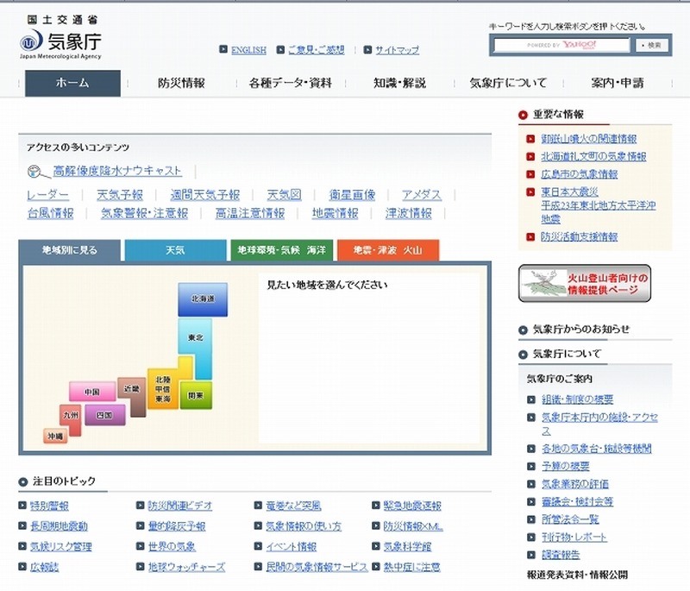Open the 特別警報 topic link
690x591 pixels.
click(49, 506)
